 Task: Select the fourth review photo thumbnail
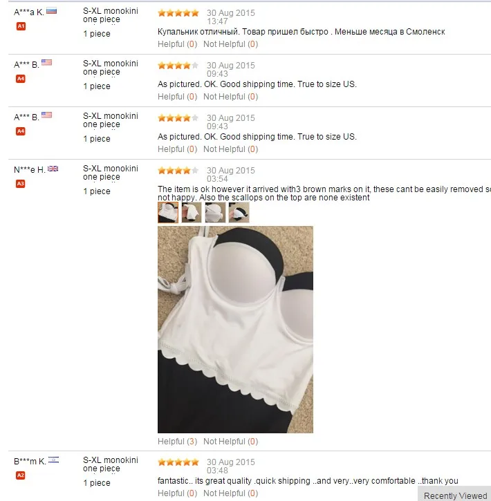239,212
